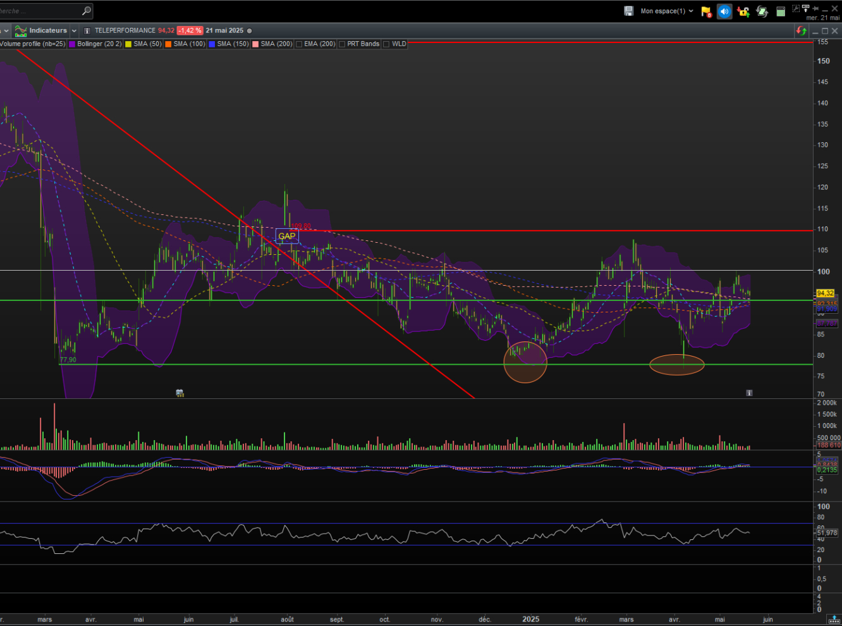Click the timeline export icon bottom right

pos(834,619)
